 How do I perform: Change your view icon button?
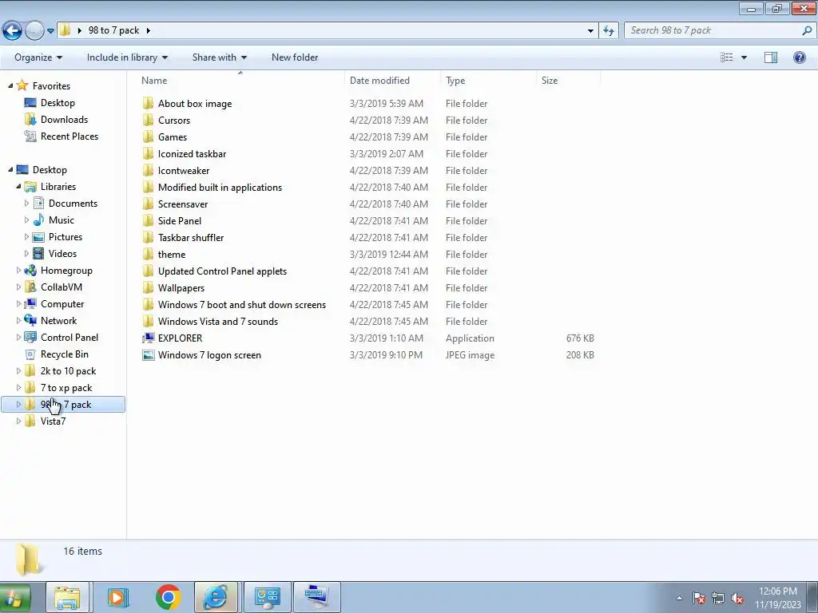coord(726,57)
